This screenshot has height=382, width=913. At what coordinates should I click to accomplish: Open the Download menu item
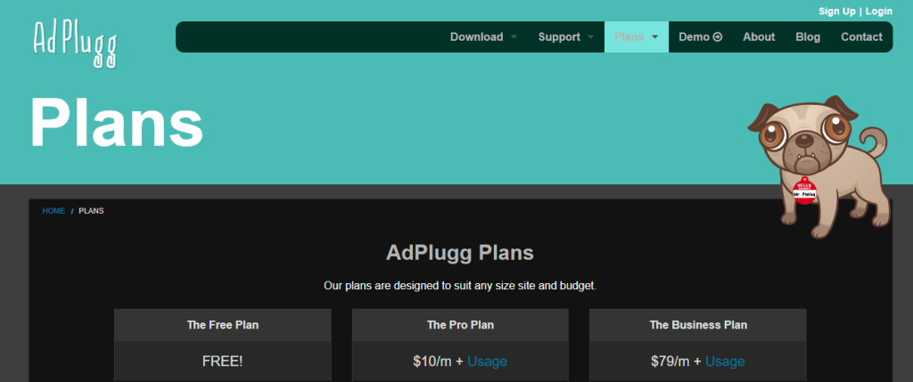tap(476, 37)
